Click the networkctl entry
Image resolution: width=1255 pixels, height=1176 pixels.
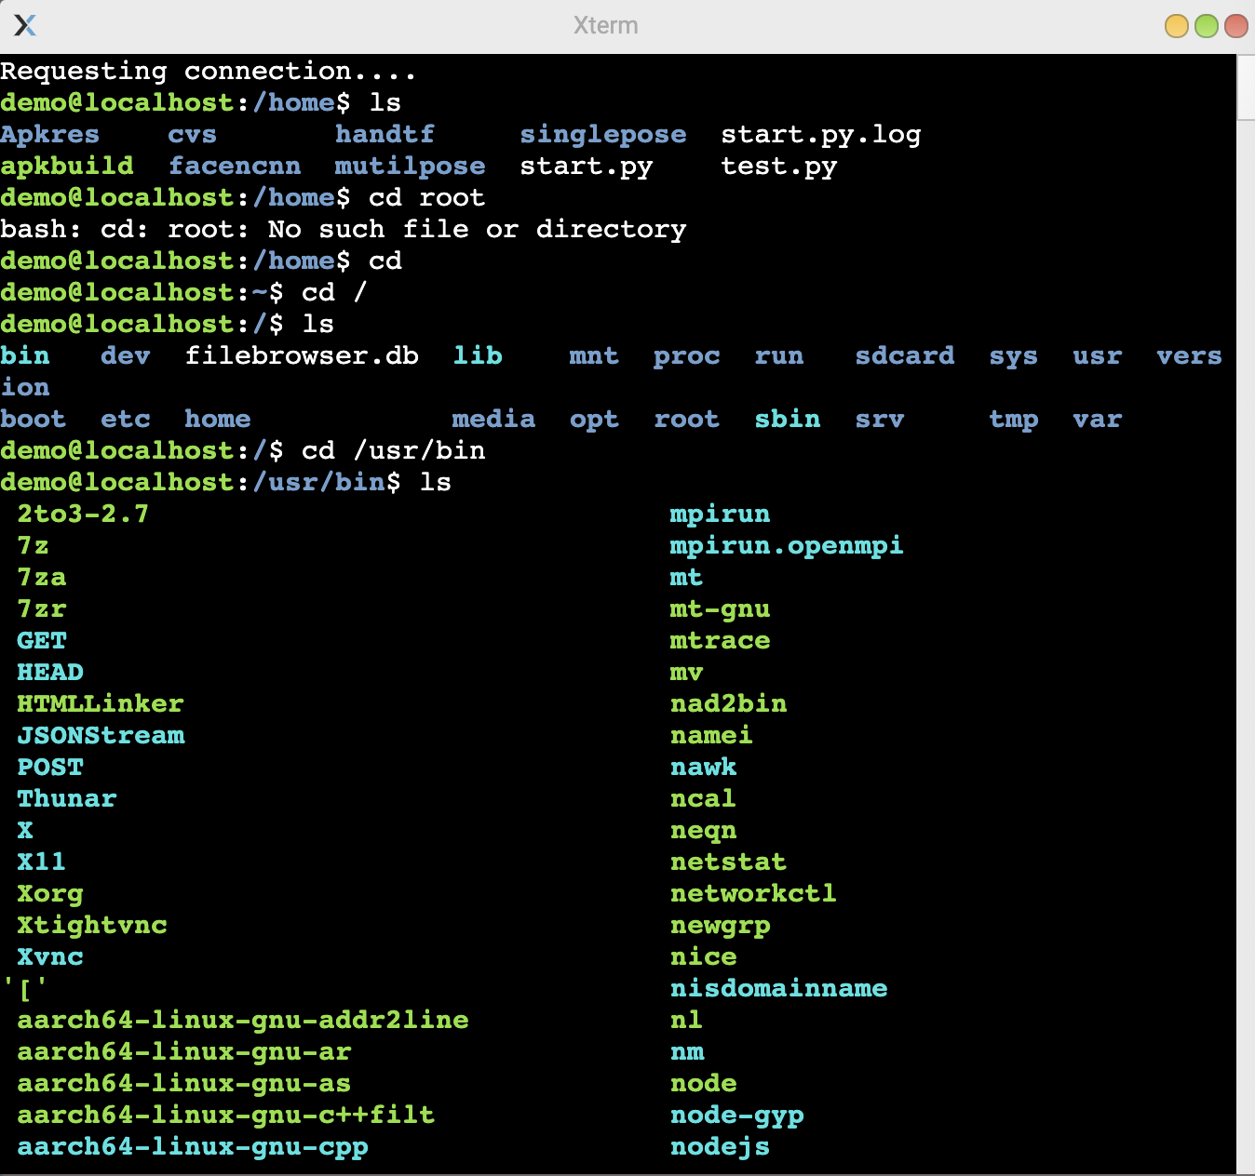(x=754, y=893)
